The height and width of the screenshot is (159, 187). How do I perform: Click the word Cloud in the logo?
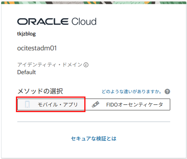click(84, 22)
